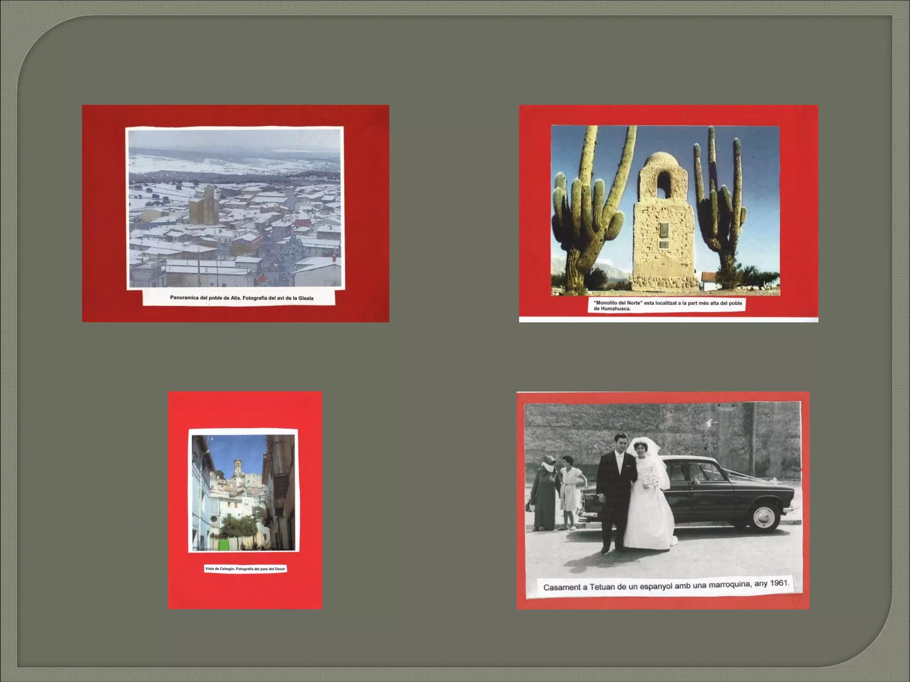Click the 'Monolito del Norte' caption text
This screenshot has width=910, height=682.
coord(667,305)
